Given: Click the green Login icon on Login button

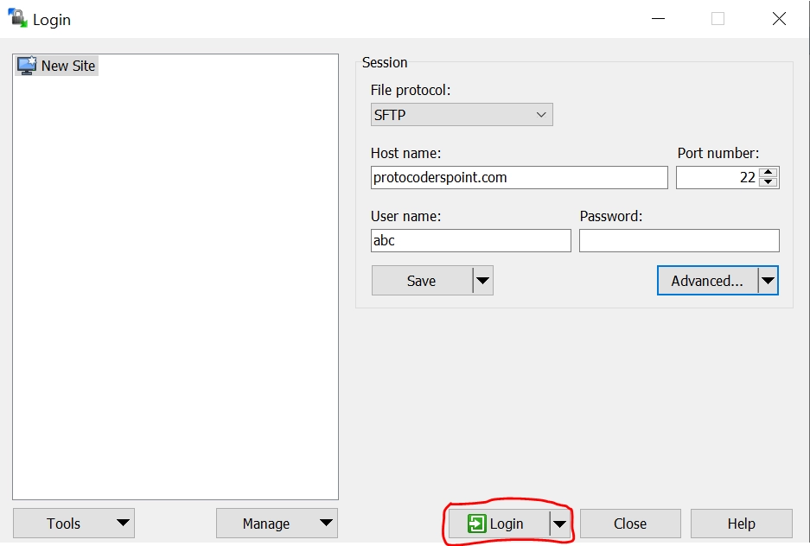Looking at the screenshot, I should pos(477,523).
